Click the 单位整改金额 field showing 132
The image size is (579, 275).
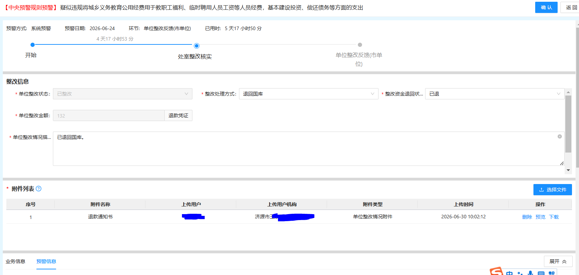point(109,115)
